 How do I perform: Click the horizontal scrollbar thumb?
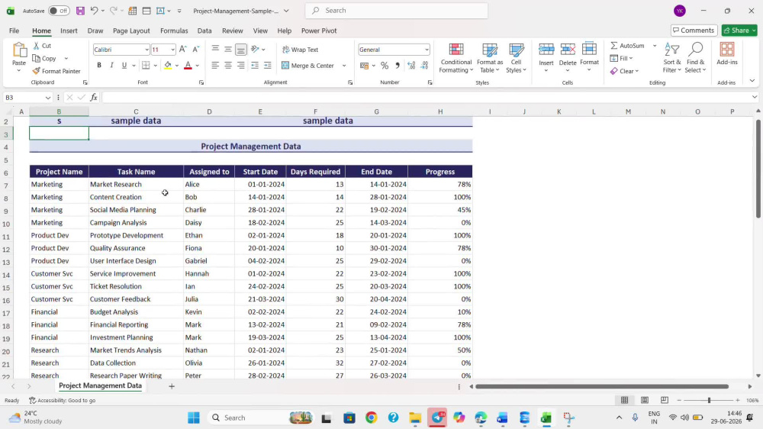tap(602, 387)
